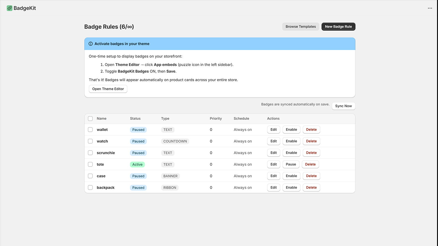Click the info icon in the blue banner
This screenshot has width=438, height=246.
tap(91, 44)
